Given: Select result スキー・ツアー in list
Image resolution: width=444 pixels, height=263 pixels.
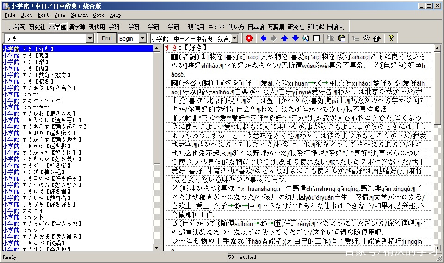Looking at the screenshot, I should click(x=32, y=101).
